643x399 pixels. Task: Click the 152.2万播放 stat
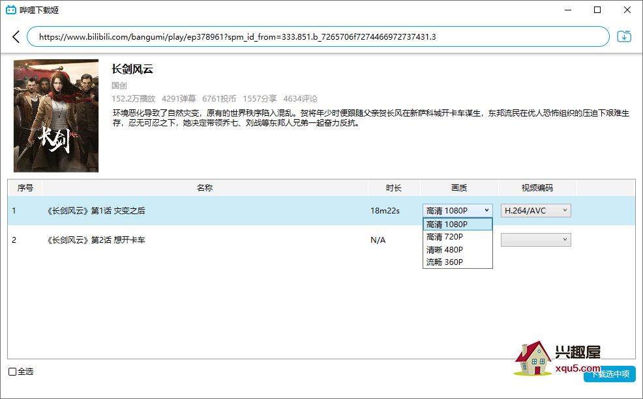pyautogui.click(x=133, y=99)
